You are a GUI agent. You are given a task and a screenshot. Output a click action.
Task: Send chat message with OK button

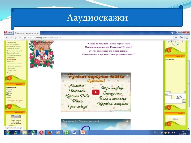[184, 102]
